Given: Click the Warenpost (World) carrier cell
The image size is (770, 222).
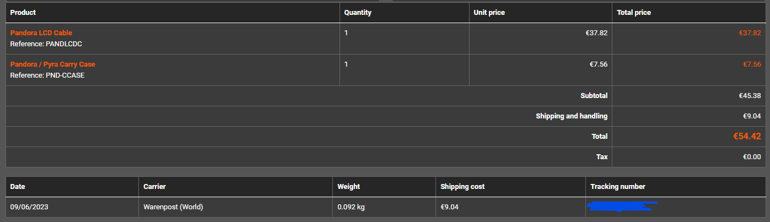Looking at the screenshot, I should click(173, 207).
